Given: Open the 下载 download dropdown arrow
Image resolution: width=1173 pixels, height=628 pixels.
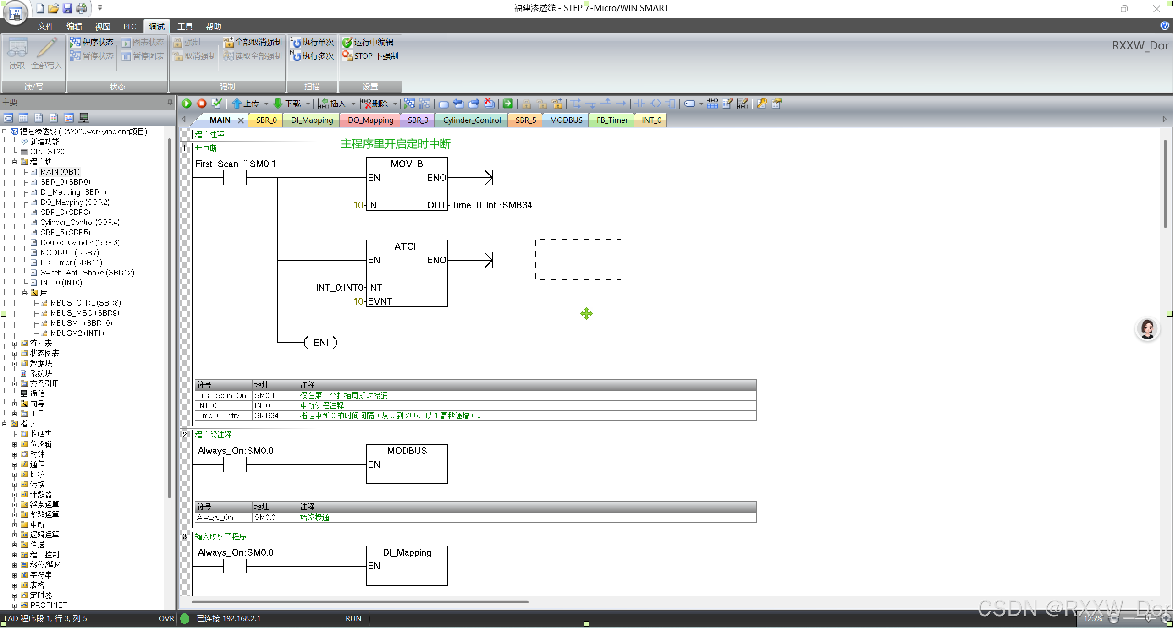Looking at the screenshot, I should click(x=308, y=104).
